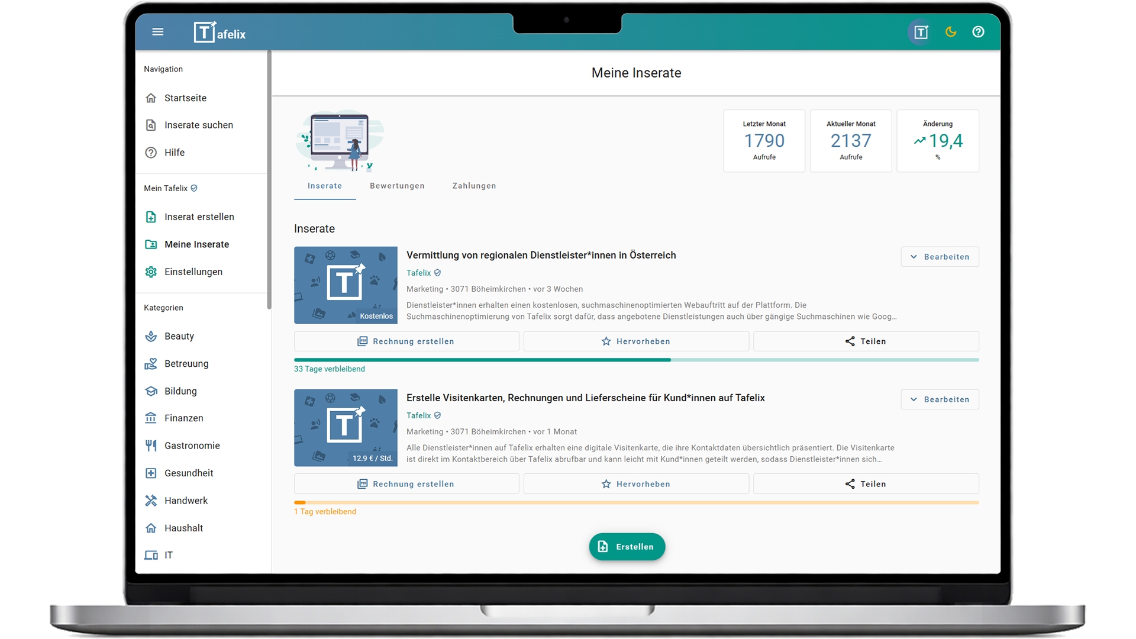Viewport: 1136px width, 639px height.
Task: Click the Änderung 19,4 % card
Action: pos(938,141)
